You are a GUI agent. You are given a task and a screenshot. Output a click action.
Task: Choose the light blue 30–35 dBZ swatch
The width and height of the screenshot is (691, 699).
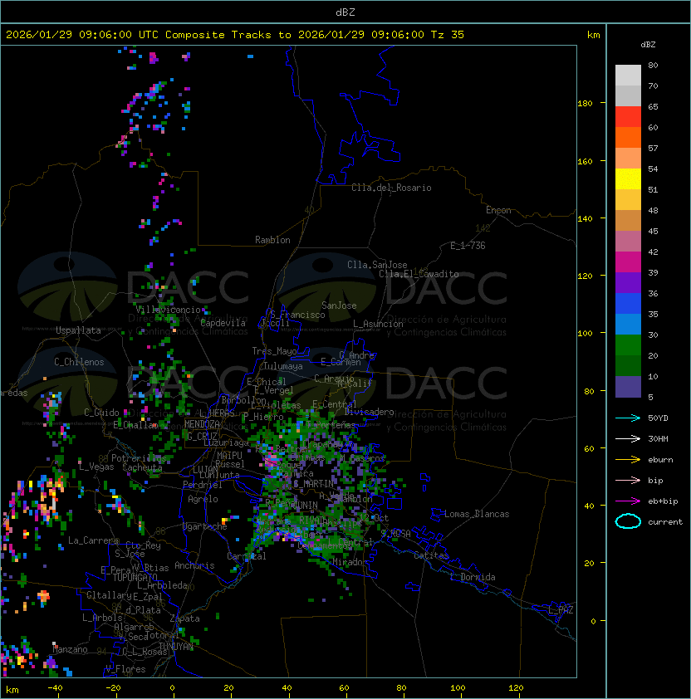628,324
